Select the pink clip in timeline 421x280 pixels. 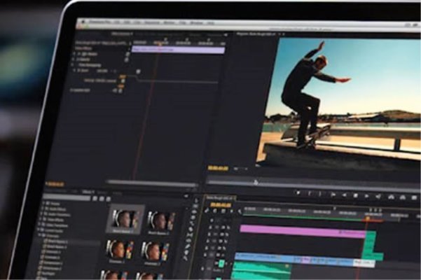[303, 232]
